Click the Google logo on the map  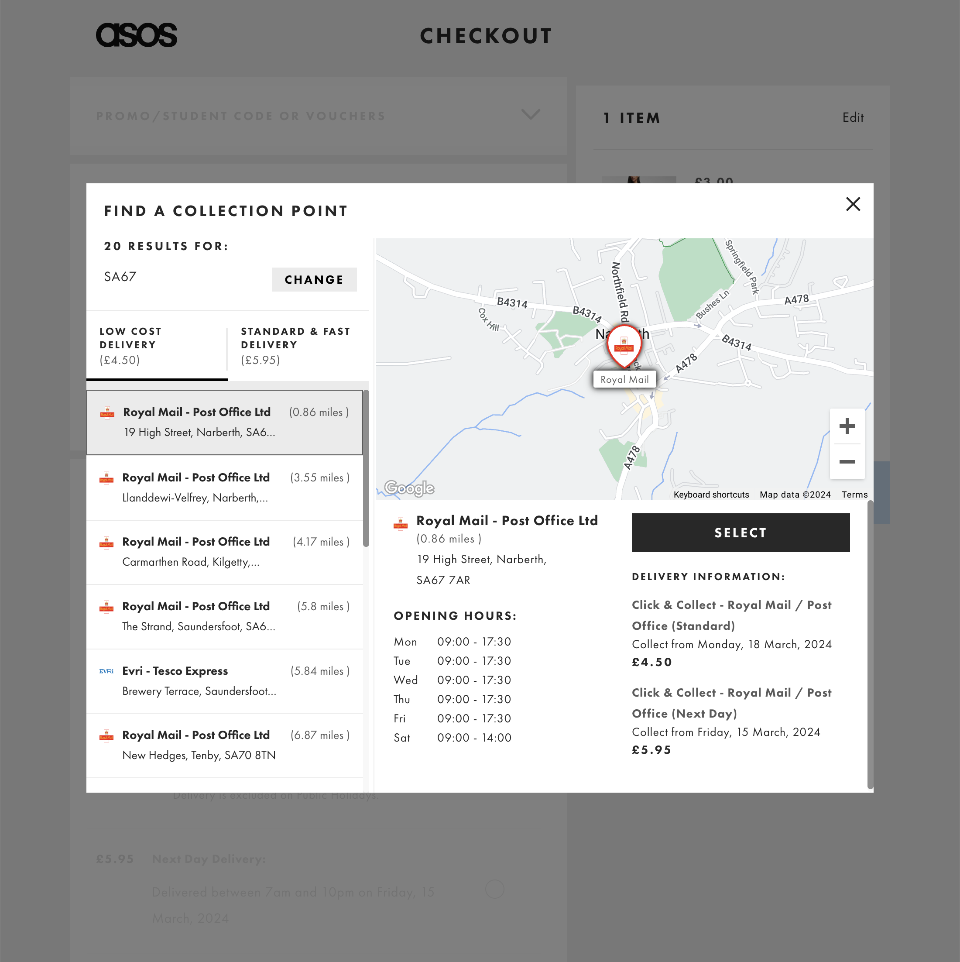click(x=409, y=488)
